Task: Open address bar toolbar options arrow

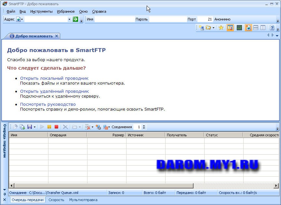Action: pos(82,21)
